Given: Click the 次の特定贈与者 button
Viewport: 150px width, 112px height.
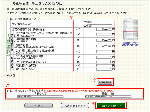Looking at the screenshot, I should coord(105,82).
